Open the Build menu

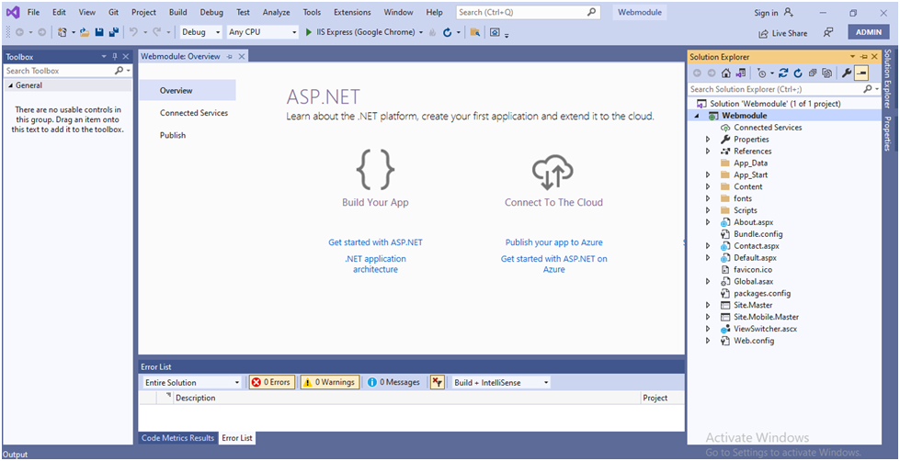178,12
